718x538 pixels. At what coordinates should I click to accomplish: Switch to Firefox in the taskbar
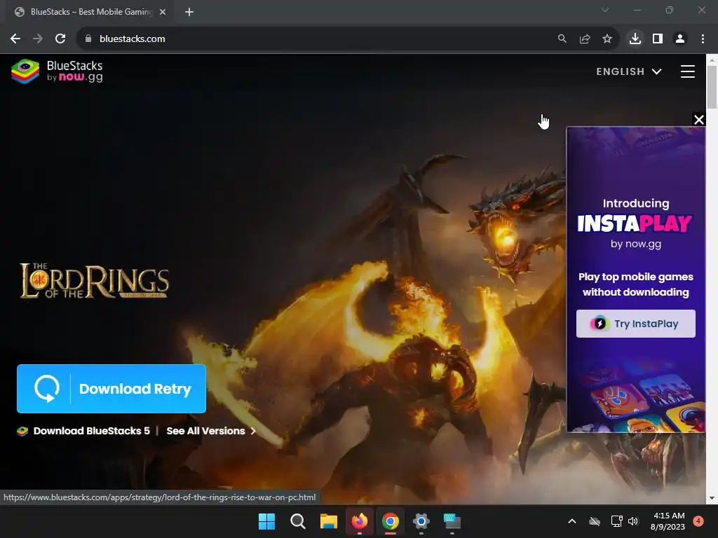(360, 521)
